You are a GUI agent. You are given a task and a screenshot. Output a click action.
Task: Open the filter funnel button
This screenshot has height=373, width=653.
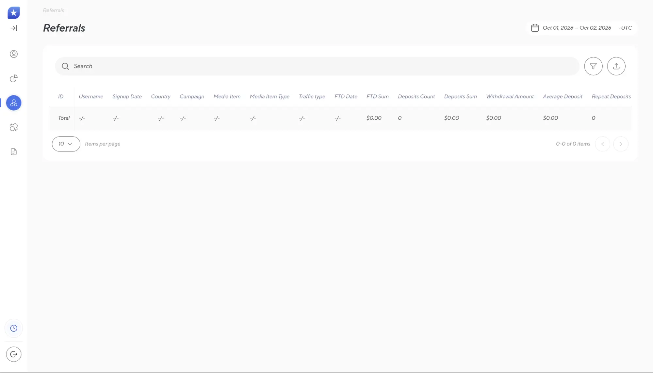593,66
